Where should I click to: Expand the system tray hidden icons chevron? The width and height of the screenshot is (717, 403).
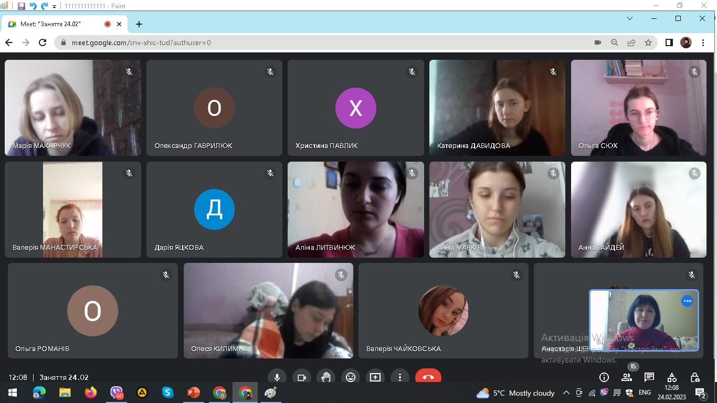566,393
